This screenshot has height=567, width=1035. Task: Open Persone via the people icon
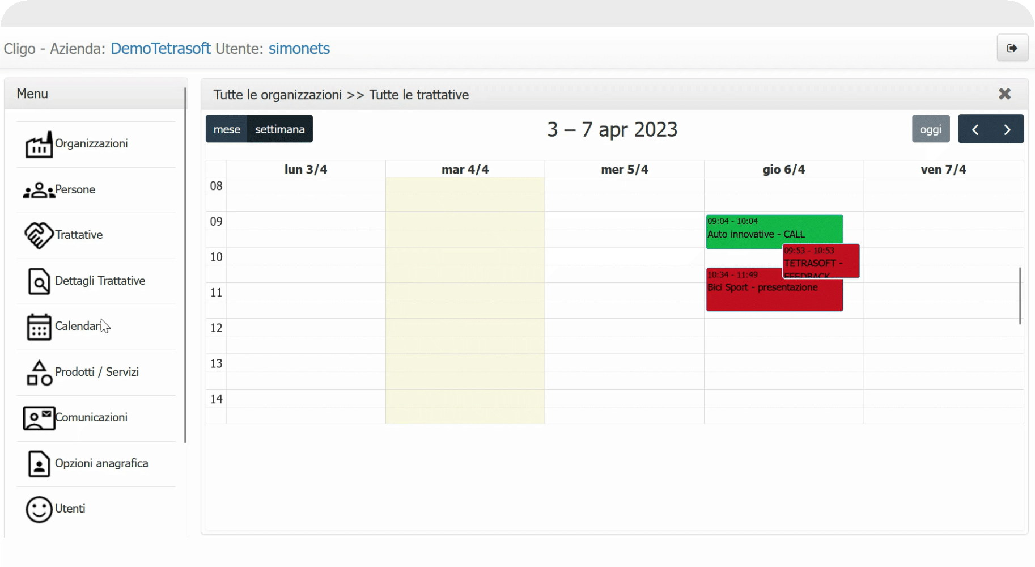pyautogui.click(x=39, y=191)
